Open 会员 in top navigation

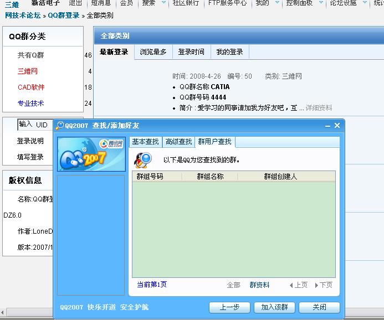pos(126,3)
